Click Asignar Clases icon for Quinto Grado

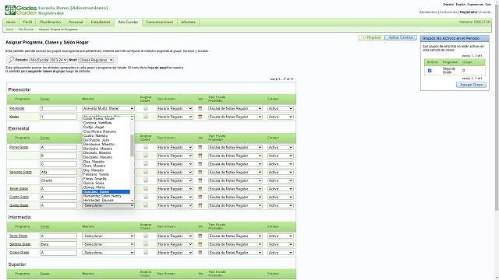(146, 205)
